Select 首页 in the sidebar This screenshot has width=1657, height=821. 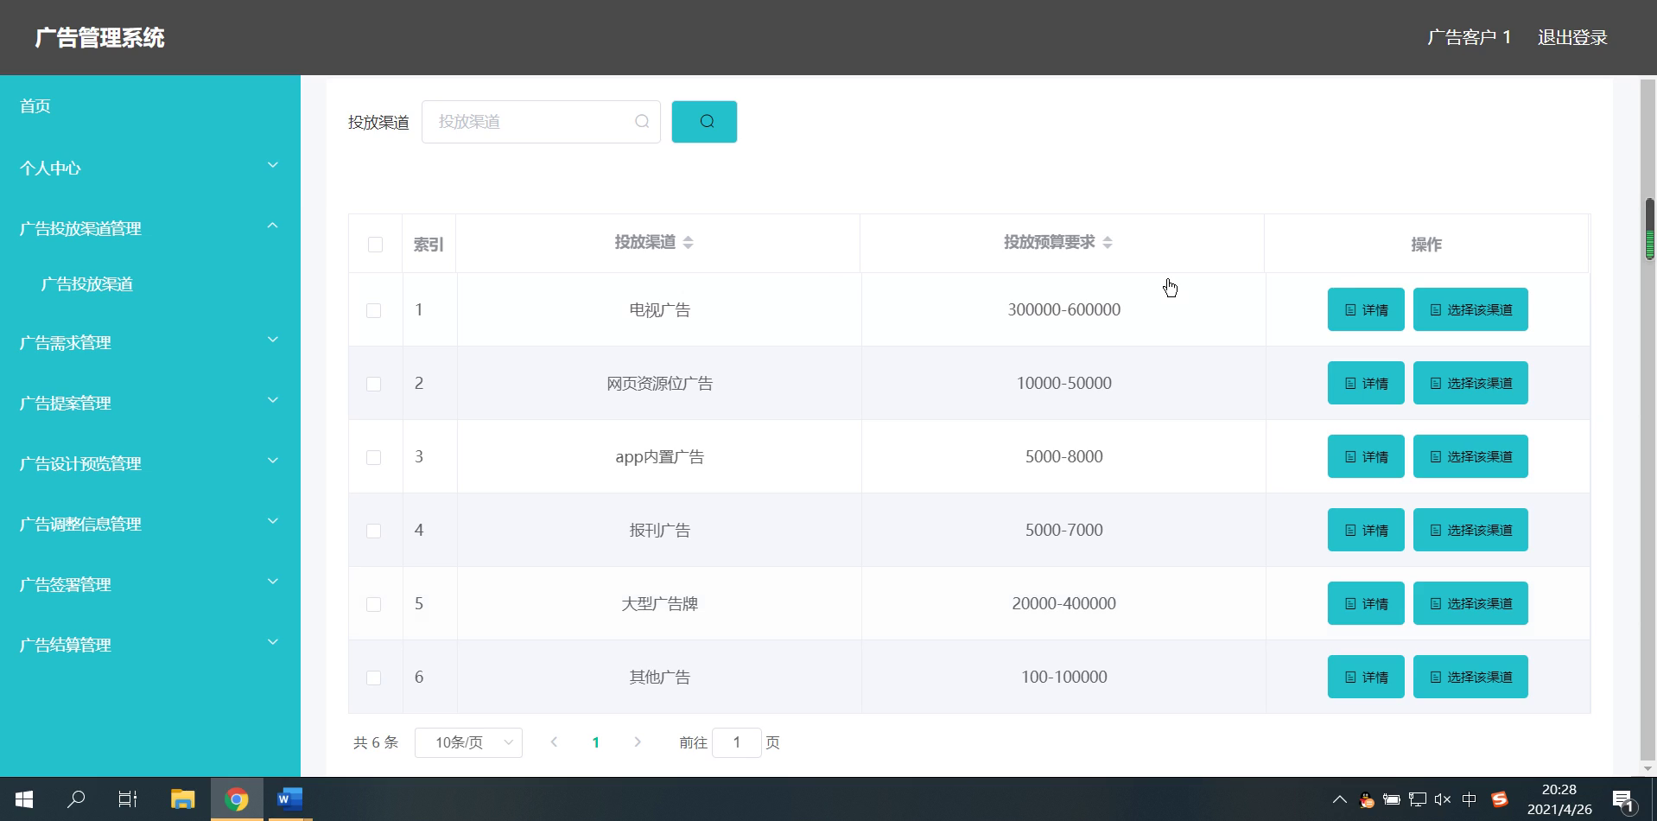35,105
